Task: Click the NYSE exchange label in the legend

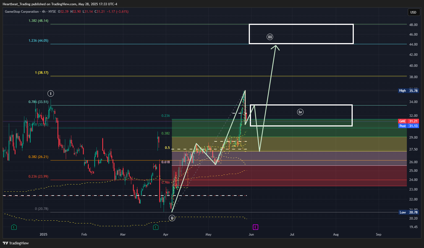Action: (52, 12)
